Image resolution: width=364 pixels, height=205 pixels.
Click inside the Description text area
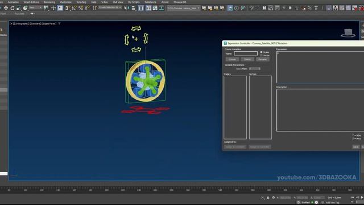320,110
